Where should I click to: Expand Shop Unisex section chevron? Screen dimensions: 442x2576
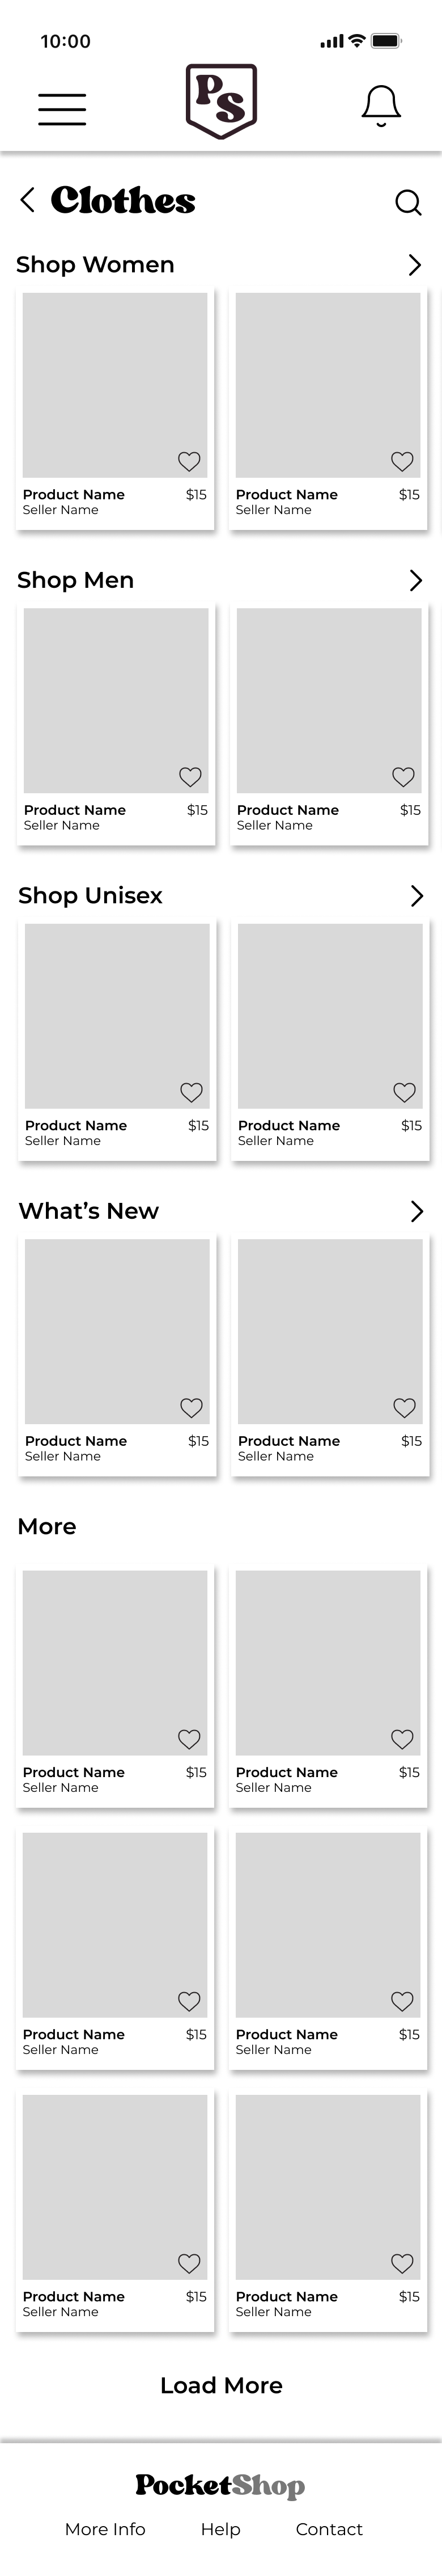[x=417, y=896]
